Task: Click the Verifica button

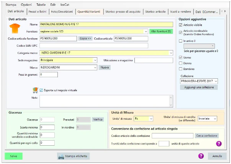Action: click(98, 119)
